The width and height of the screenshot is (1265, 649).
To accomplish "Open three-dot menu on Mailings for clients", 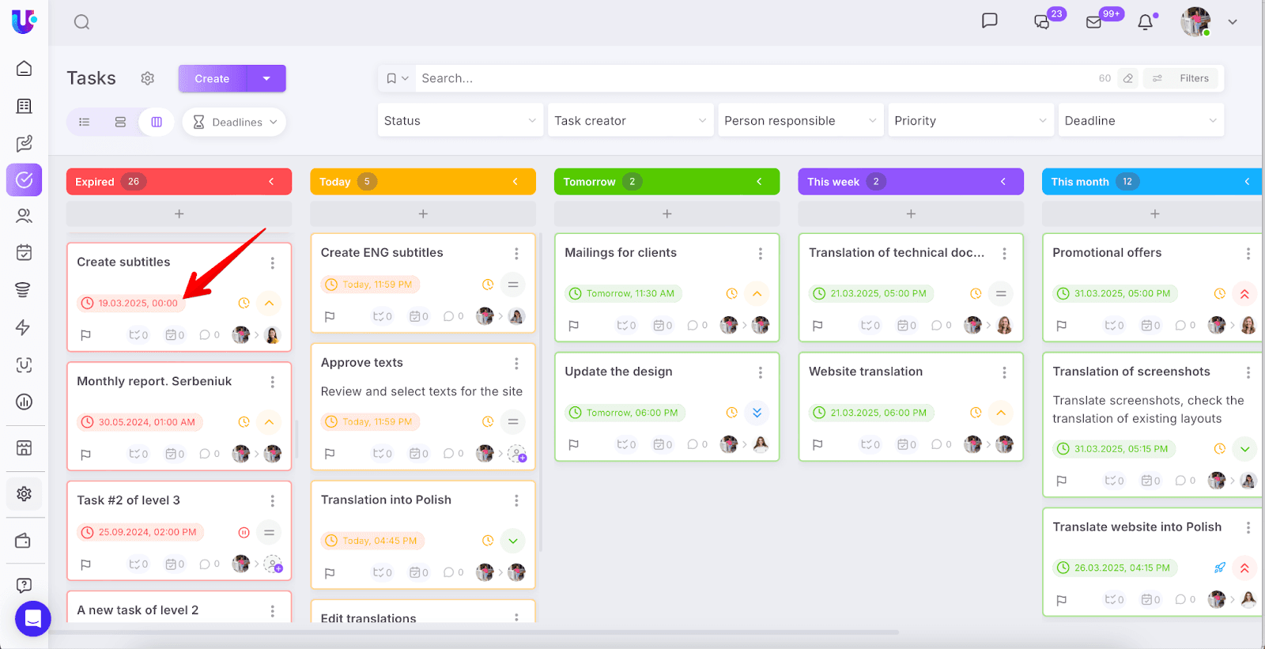I will pos(761,254).
